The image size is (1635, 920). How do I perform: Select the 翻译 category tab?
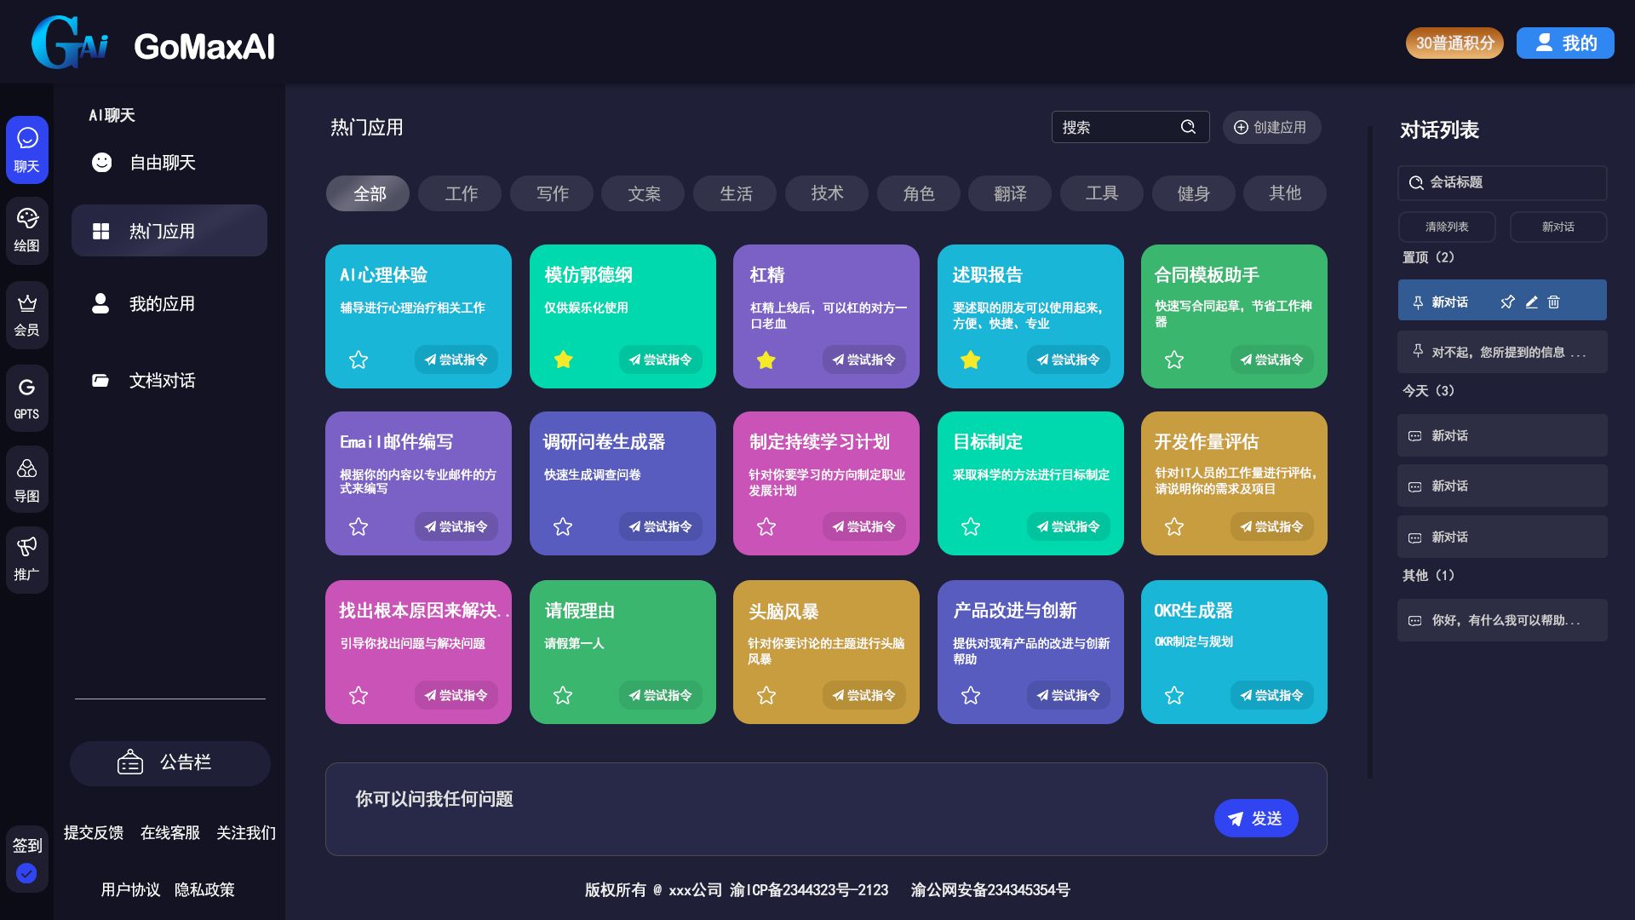pos(1009,193)
